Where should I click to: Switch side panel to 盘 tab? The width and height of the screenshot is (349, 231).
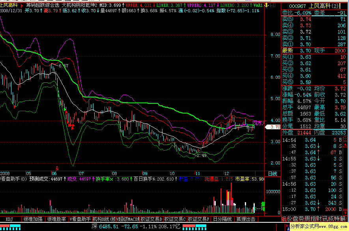click(x=295, y=219)
